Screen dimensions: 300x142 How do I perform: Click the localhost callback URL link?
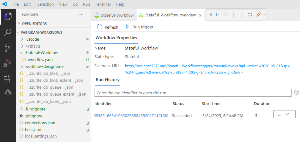click(x=207, y=69)
